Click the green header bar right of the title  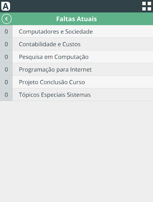(125, 19)
